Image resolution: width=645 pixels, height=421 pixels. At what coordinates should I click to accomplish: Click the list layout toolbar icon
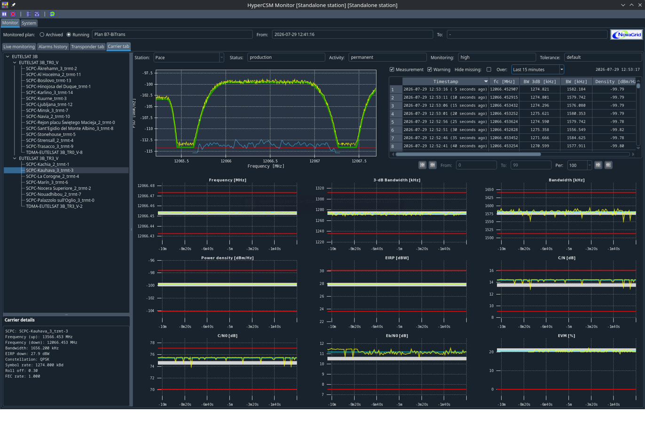[x=29, y=14]
